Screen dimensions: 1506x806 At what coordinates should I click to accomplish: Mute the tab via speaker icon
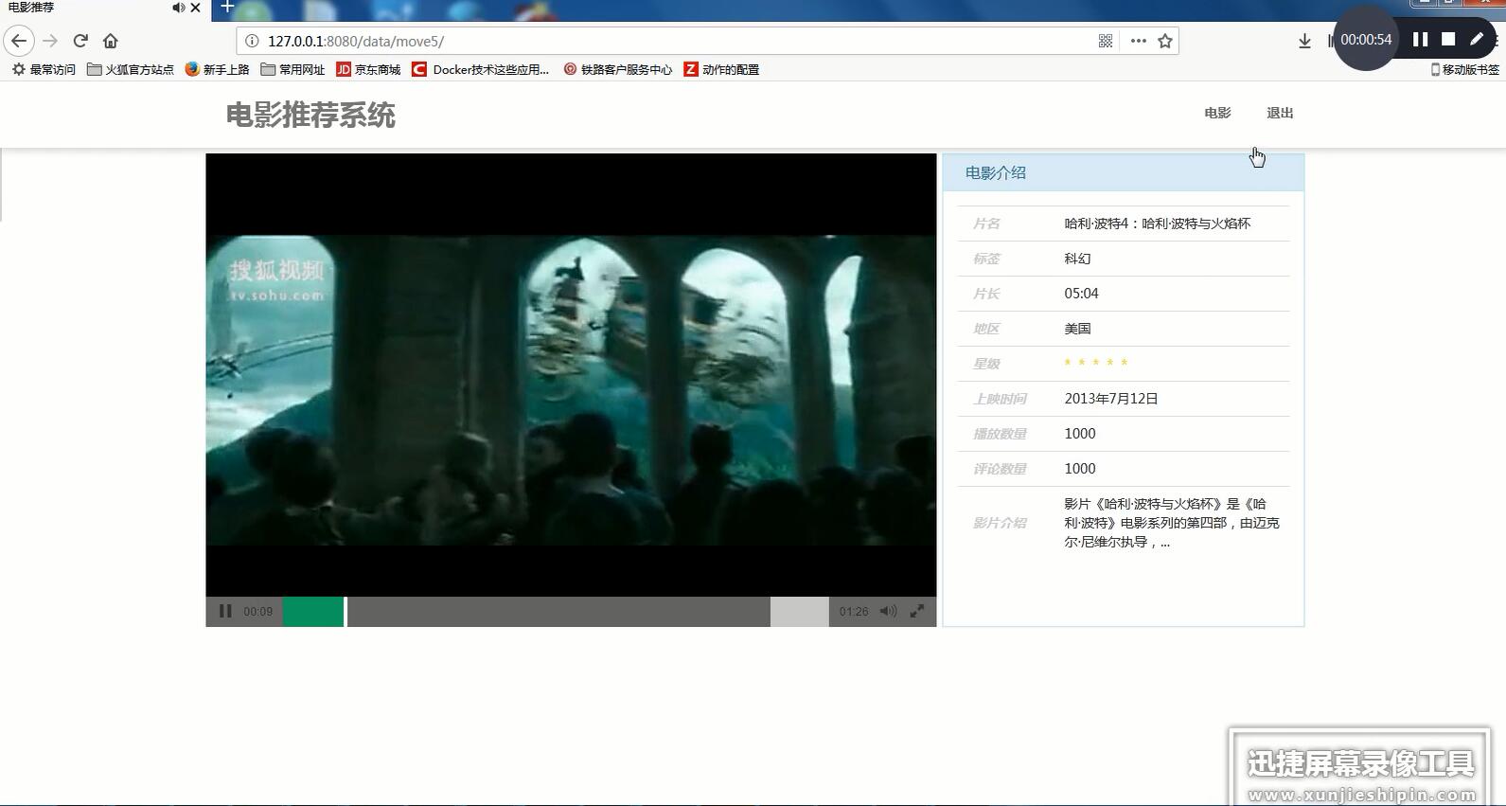[178, 8]
